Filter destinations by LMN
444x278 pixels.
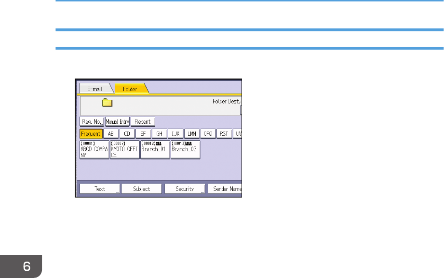point(192,133)
